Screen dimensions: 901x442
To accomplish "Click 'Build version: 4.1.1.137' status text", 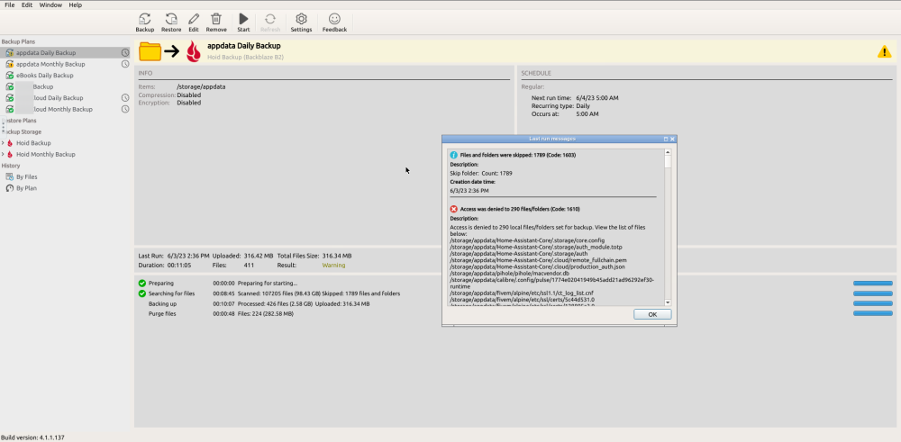I will click(x=32, y=437).
